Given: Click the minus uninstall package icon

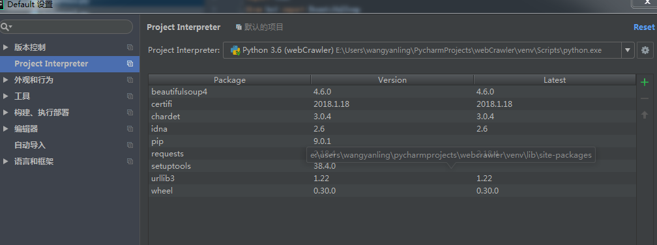Looking at the screenshot, I should pyautogui.click(x=645, y=99).
